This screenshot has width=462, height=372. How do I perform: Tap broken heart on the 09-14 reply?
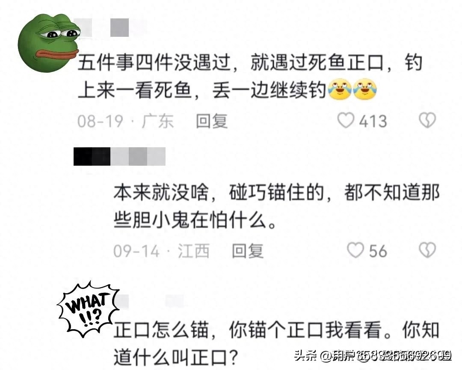427,250
